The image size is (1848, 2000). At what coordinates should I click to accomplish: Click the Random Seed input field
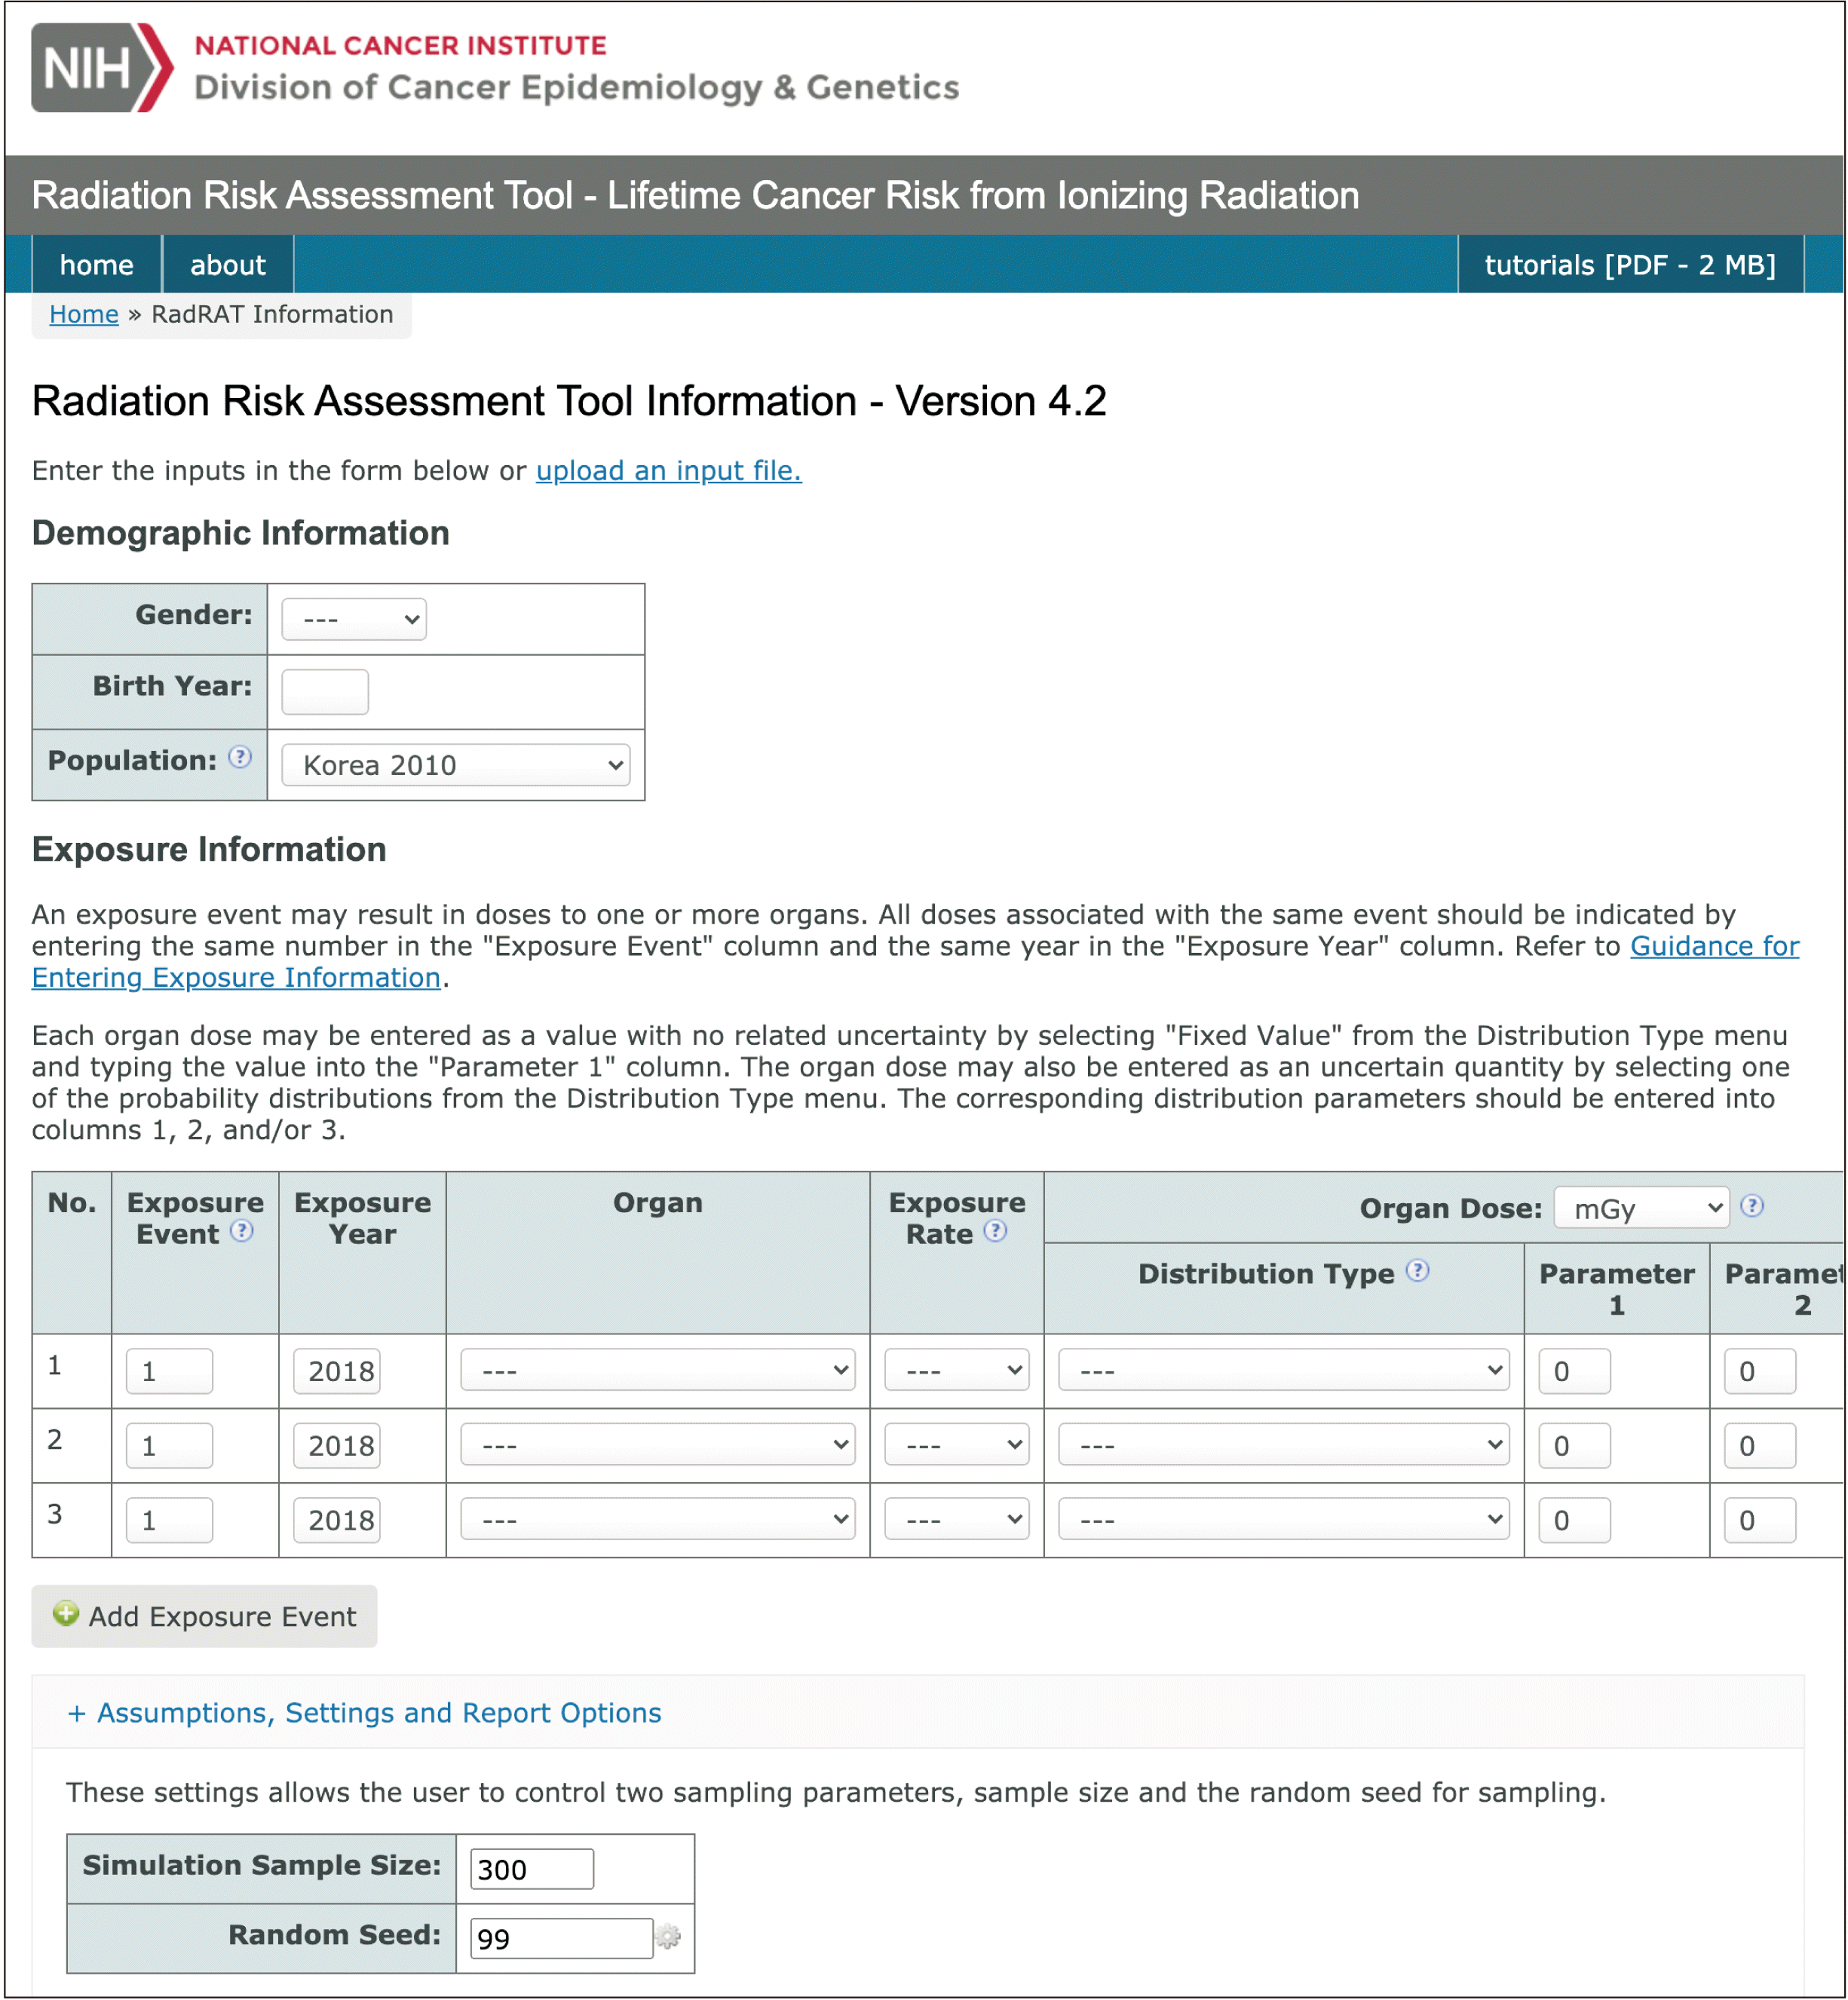562,1938
